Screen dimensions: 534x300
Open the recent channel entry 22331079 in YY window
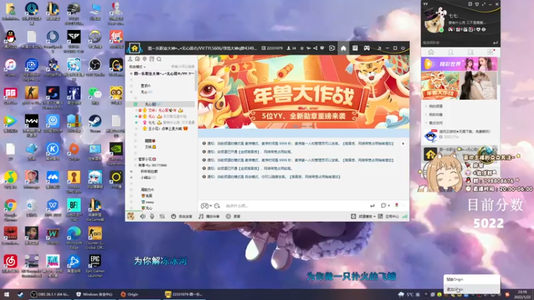pos(459,153)
